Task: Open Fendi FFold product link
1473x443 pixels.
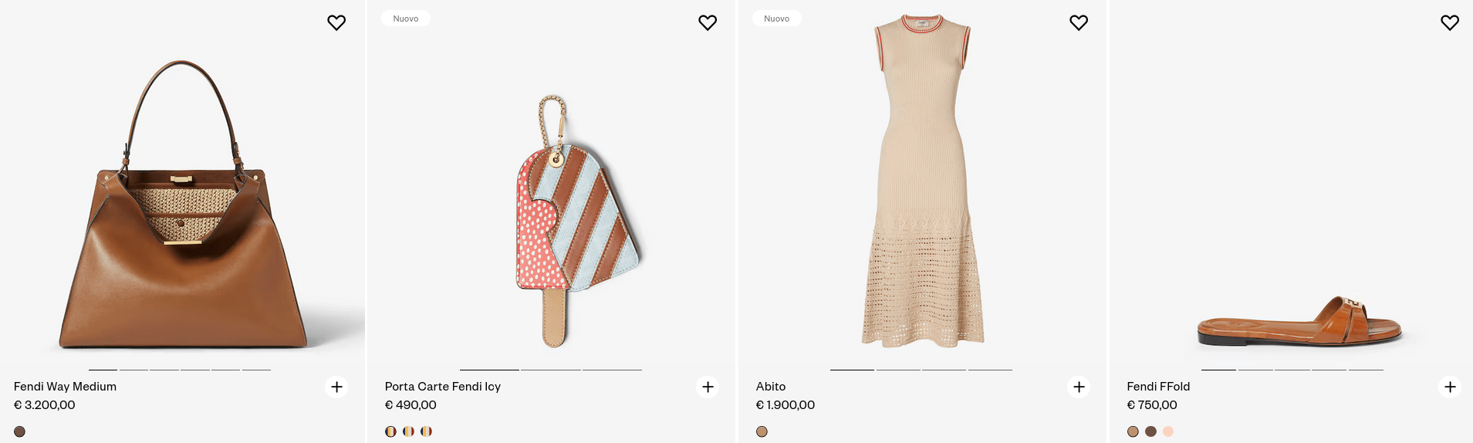Action: pos(1157,387)
